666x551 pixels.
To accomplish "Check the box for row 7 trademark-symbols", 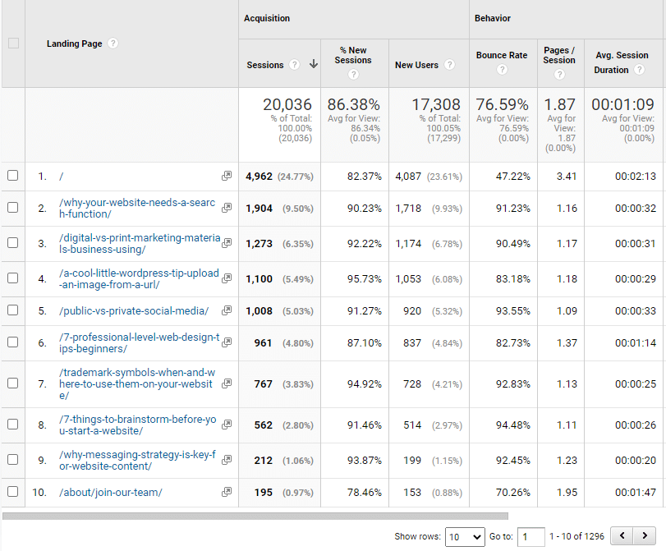I will (13, 383).
